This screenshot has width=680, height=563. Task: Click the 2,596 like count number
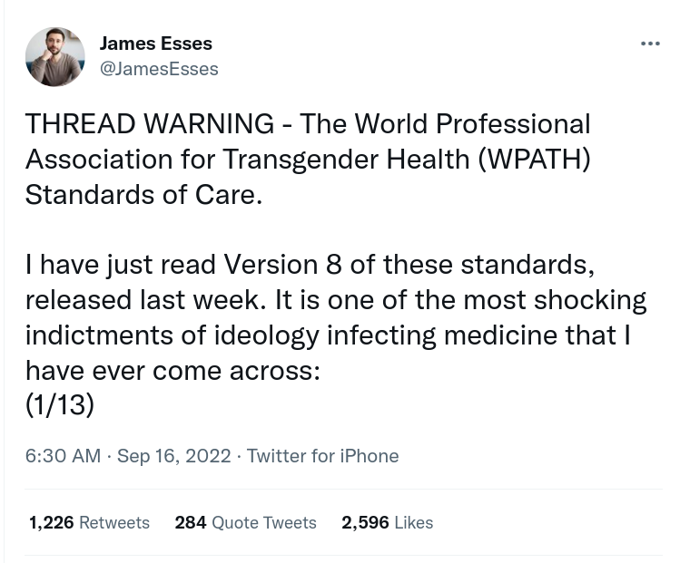coord(365,523)
